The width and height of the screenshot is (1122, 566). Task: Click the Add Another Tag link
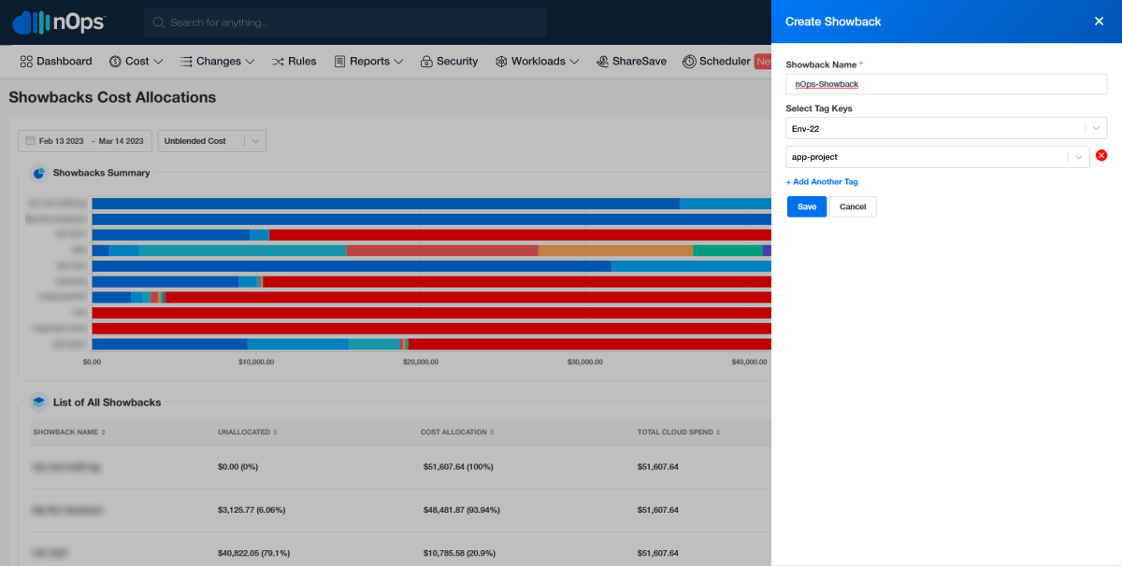tap(822, 181)
